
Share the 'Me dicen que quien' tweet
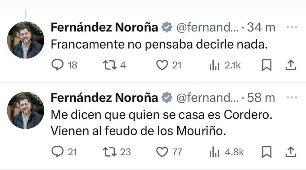pyautogui.click(x=291, y=152)
